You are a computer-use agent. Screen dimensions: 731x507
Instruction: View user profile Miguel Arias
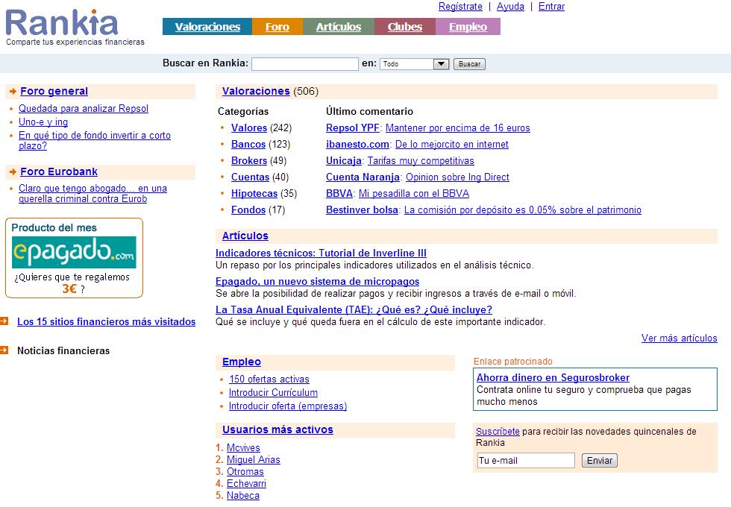(253, 460)
